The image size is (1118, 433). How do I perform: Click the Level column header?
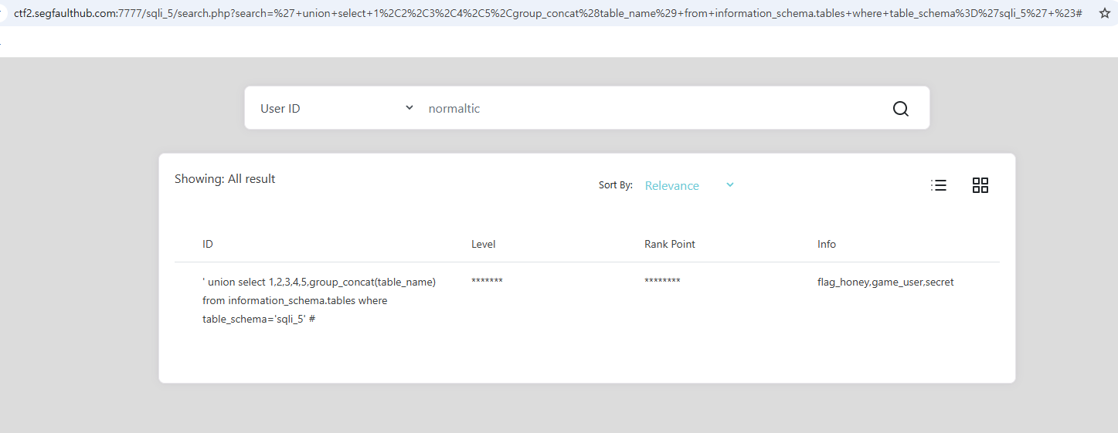tap(484, 244)
